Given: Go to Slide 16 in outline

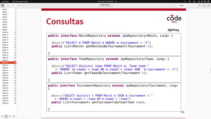Looking at the screenshot, I should click(8, 47).
